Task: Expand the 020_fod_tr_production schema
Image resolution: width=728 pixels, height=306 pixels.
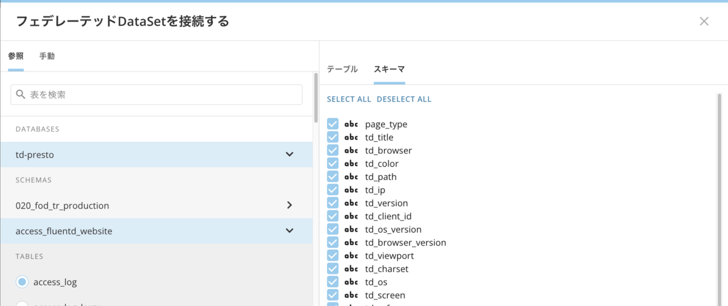Action: point(289,205)
